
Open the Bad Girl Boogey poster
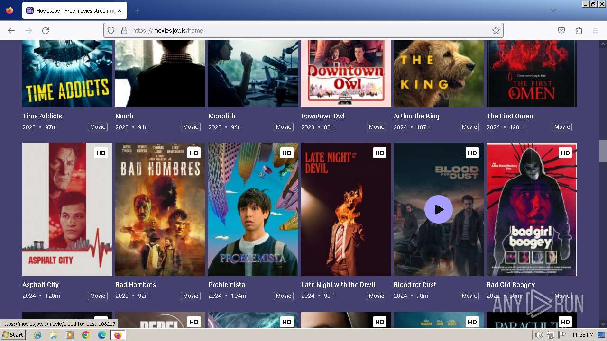click(532, 209)
